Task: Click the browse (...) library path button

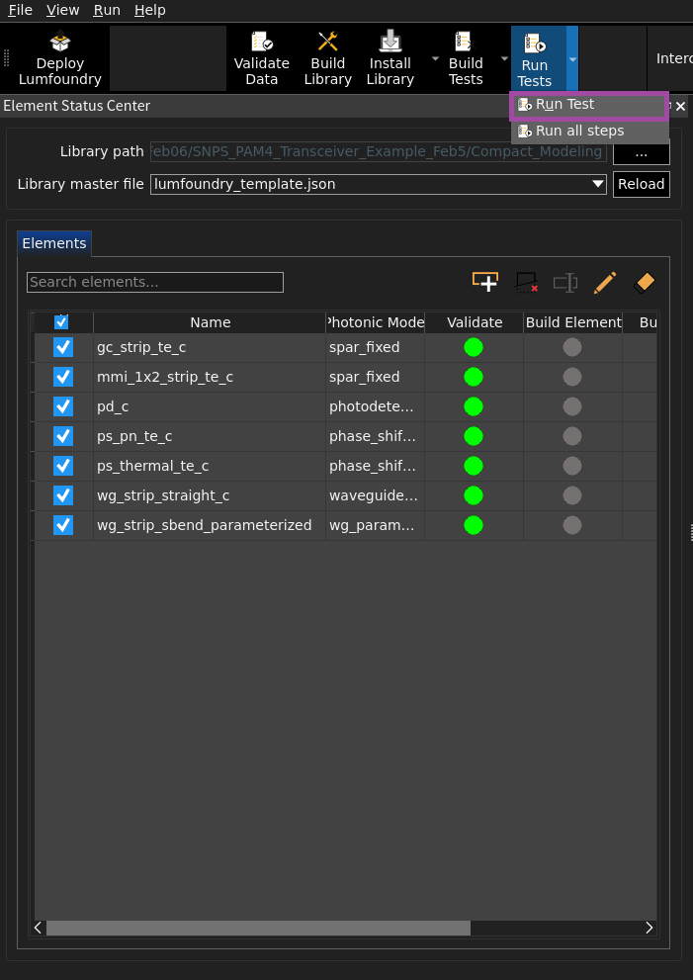Action: coord(642,152)
